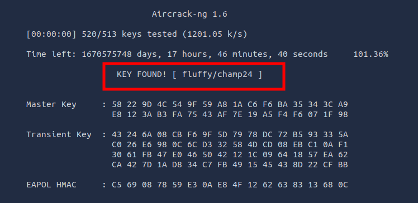Click the Transient Key row starting with C0
The image size is (418, 203).
pyautogui.click(x=230, y=145)
